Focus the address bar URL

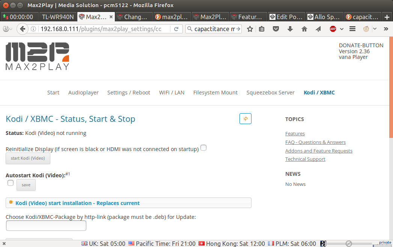(101, 29)
